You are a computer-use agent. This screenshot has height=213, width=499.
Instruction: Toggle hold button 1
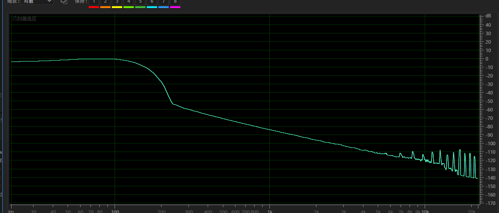pyautogui.click(x=94, y=2)
